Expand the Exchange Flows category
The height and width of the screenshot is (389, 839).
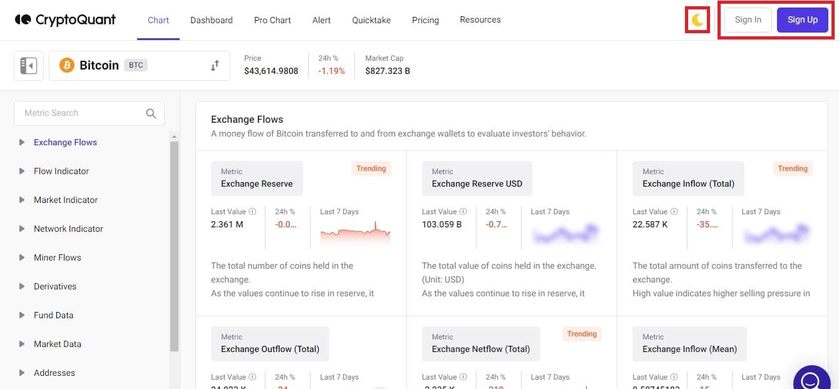[x=22, y=142]
